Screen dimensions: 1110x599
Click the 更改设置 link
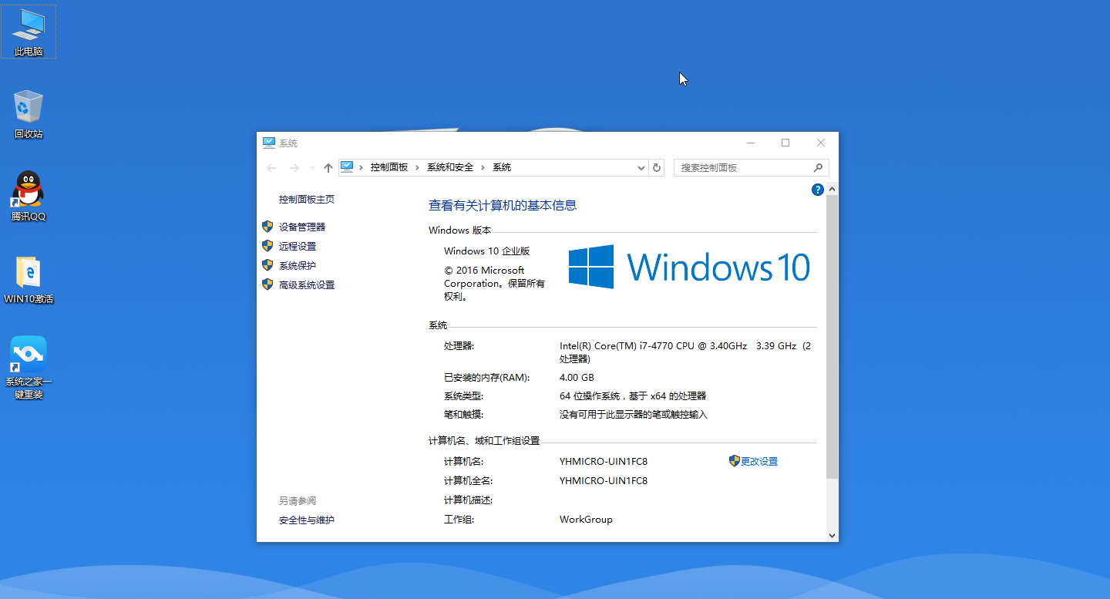pyautogui.click(x=759, y=461)
